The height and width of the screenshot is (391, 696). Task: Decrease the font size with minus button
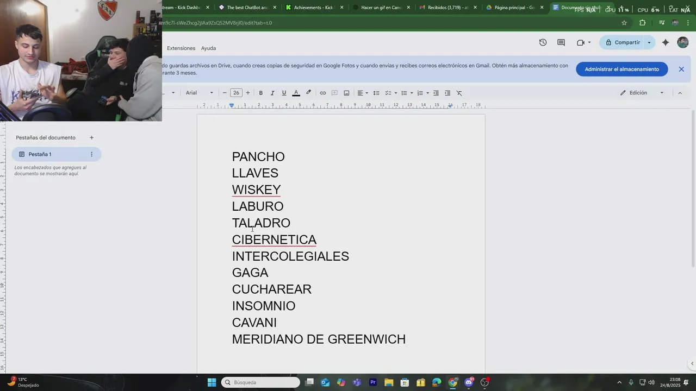tap(225, 93)
